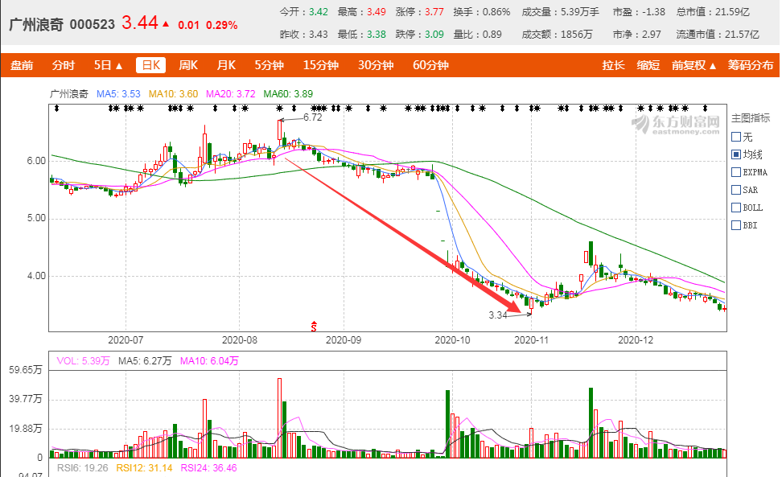Enable the BOLL indicator checkbox

(x=736, y=208)
